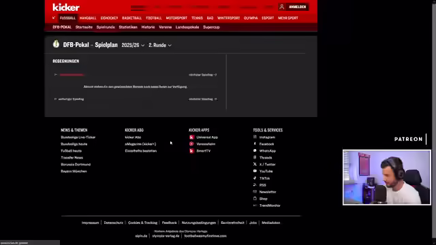Open the Universal App icon under Kicker Apps

(x=191, y=137)
